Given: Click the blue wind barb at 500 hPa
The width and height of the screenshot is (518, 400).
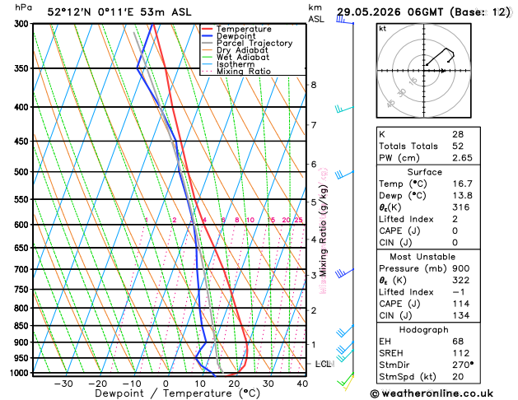Looking at the screenshot, I should click(x=344, y=175).
